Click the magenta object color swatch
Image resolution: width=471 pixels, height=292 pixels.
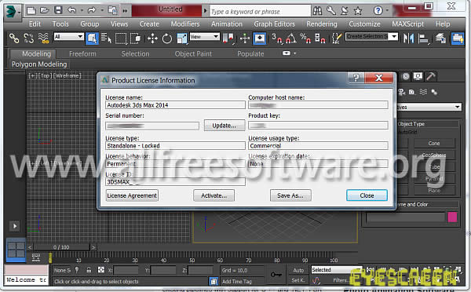(x=452, y=217)
